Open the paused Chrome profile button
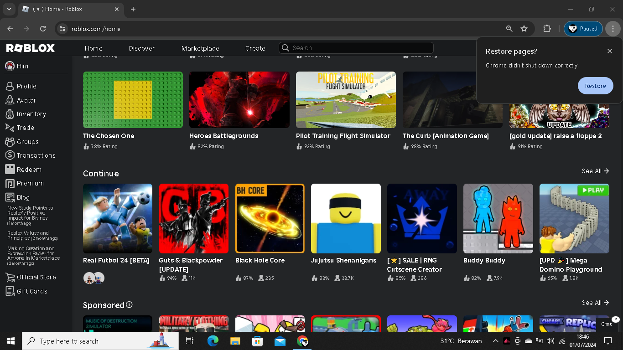The width and height of the screenshot is (623, 350). (583, 29)
